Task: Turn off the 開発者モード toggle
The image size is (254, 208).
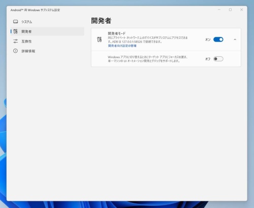Action: pyautogui.click(x=218, y=39)
